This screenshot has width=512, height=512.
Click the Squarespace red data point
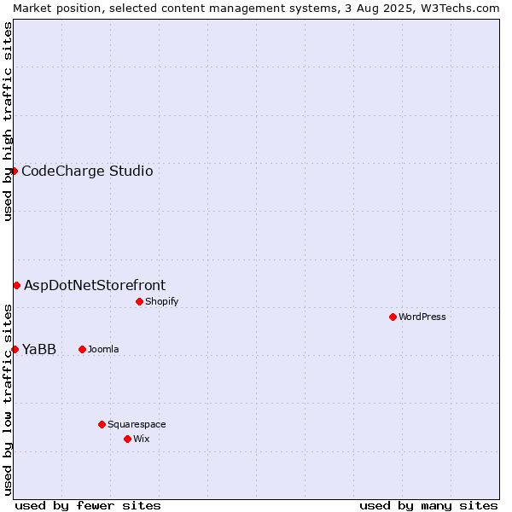[x=102, y=424]
